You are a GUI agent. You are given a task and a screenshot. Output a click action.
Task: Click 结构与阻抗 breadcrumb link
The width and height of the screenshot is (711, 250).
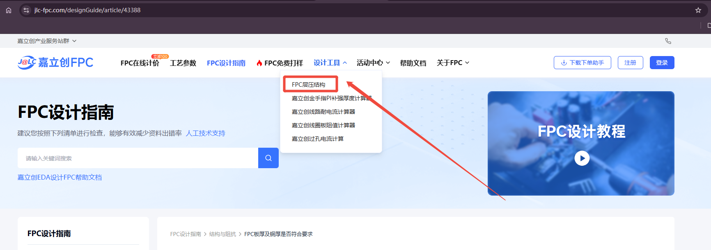point(222,234)
